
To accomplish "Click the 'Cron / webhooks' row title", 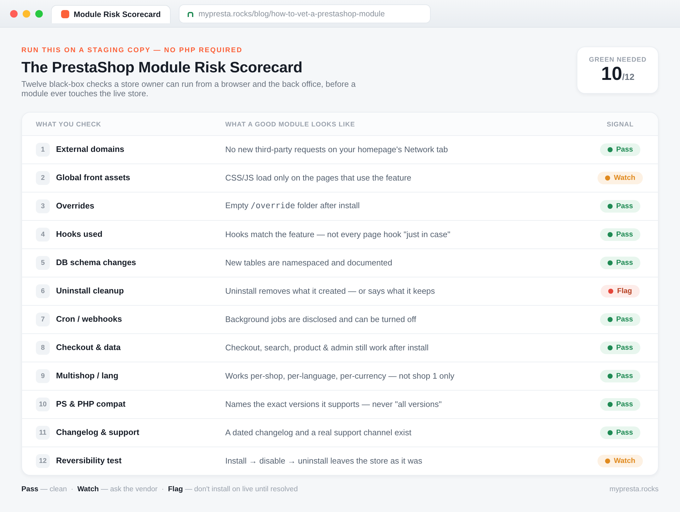I will [89, 319].
